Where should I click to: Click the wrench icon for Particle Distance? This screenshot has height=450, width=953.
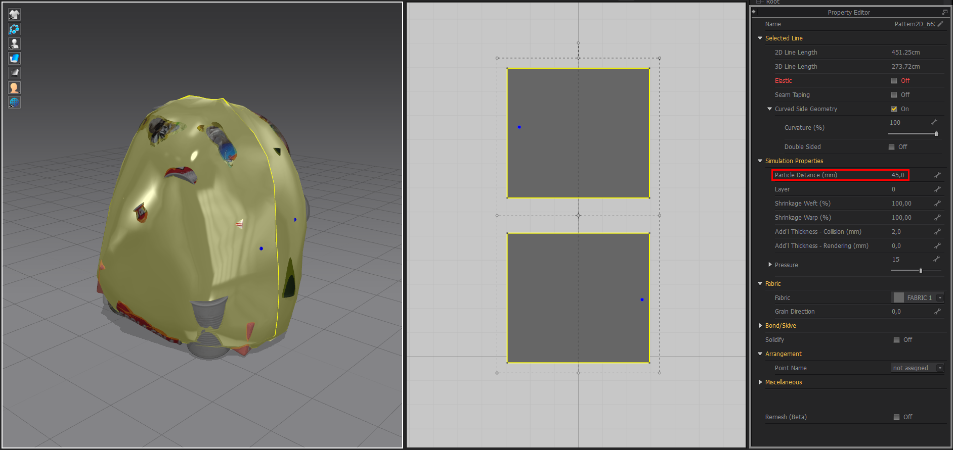click(x=937, y=175)
